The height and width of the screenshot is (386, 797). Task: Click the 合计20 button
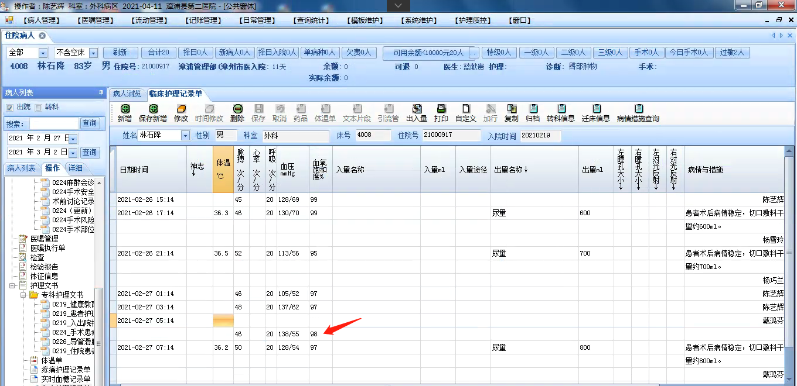(x=158, y=53)
